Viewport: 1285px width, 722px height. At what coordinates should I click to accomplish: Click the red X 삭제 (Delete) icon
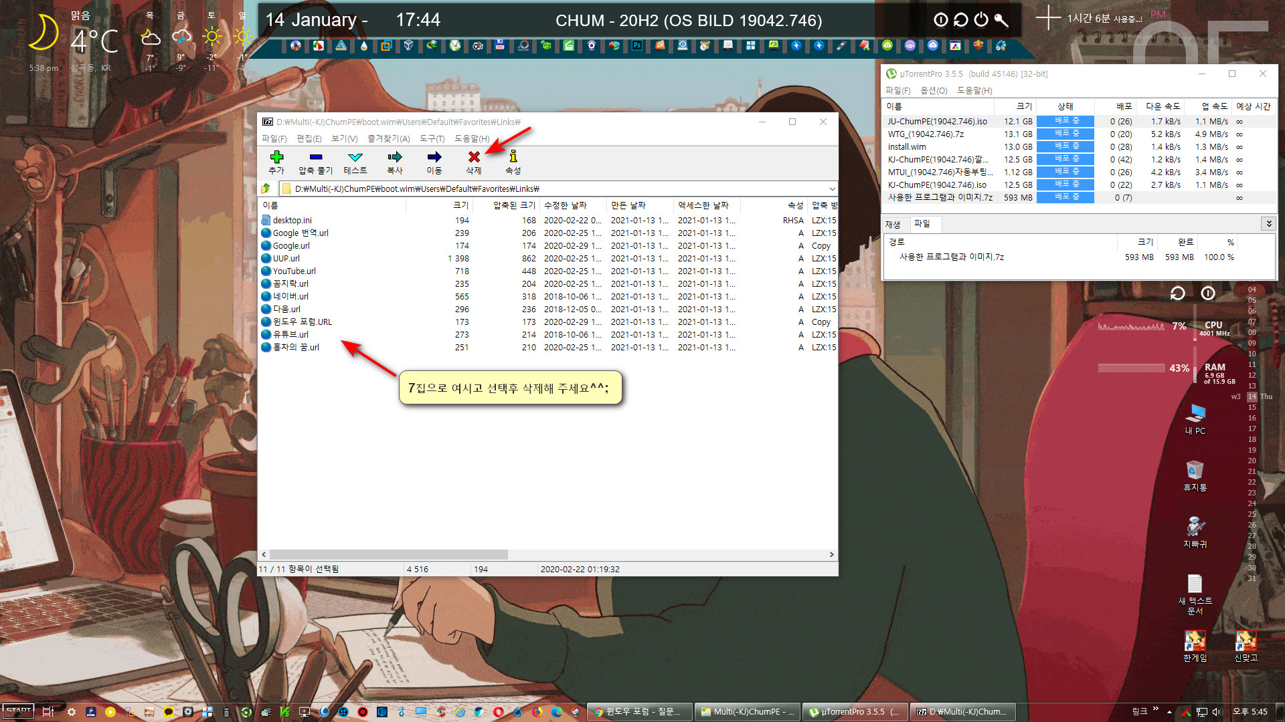pos(474,157)
